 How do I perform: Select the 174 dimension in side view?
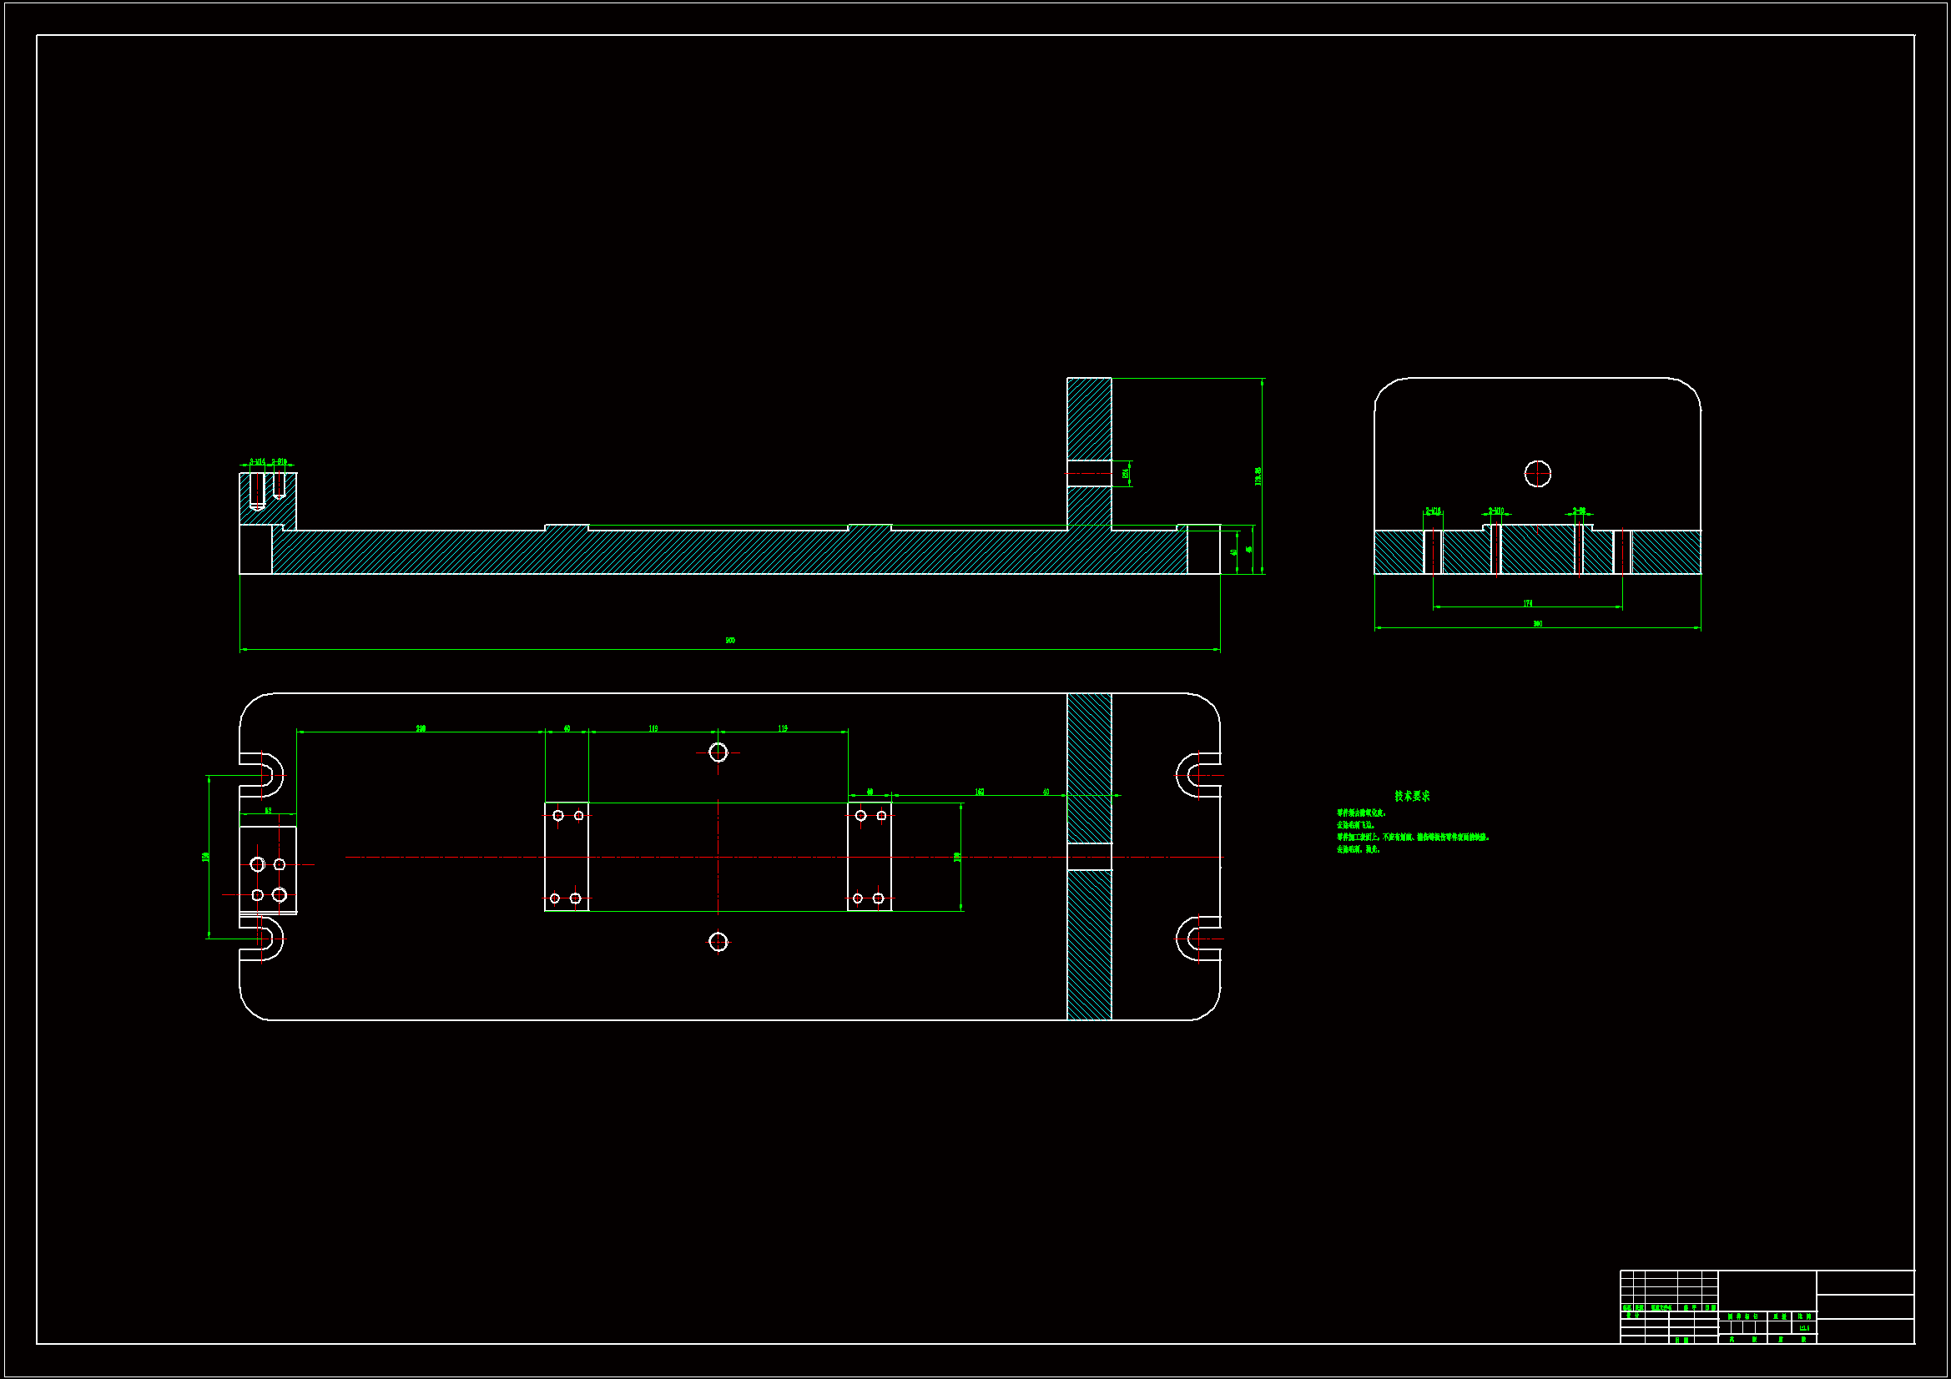coord(1527,604)
